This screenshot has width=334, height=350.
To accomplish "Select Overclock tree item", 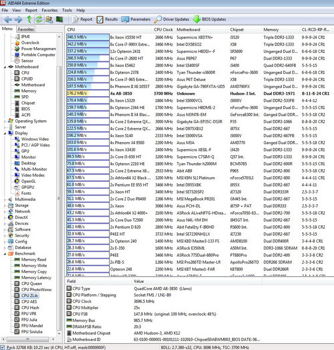I will click(30, 43).
